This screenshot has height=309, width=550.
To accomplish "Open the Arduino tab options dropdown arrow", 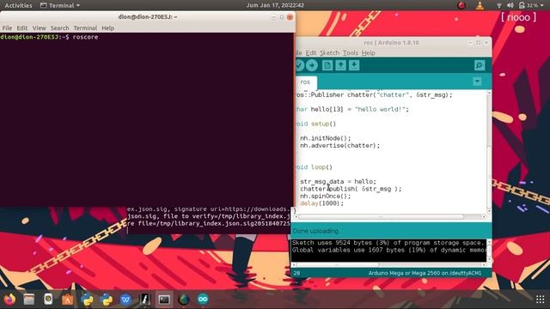I will pos(477,82).
